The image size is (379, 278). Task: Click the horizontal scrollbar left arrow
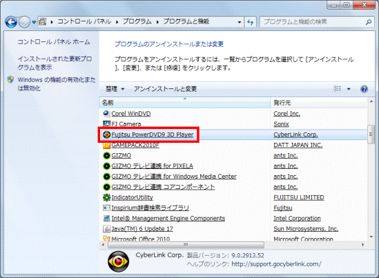click(x=103, y=245)
